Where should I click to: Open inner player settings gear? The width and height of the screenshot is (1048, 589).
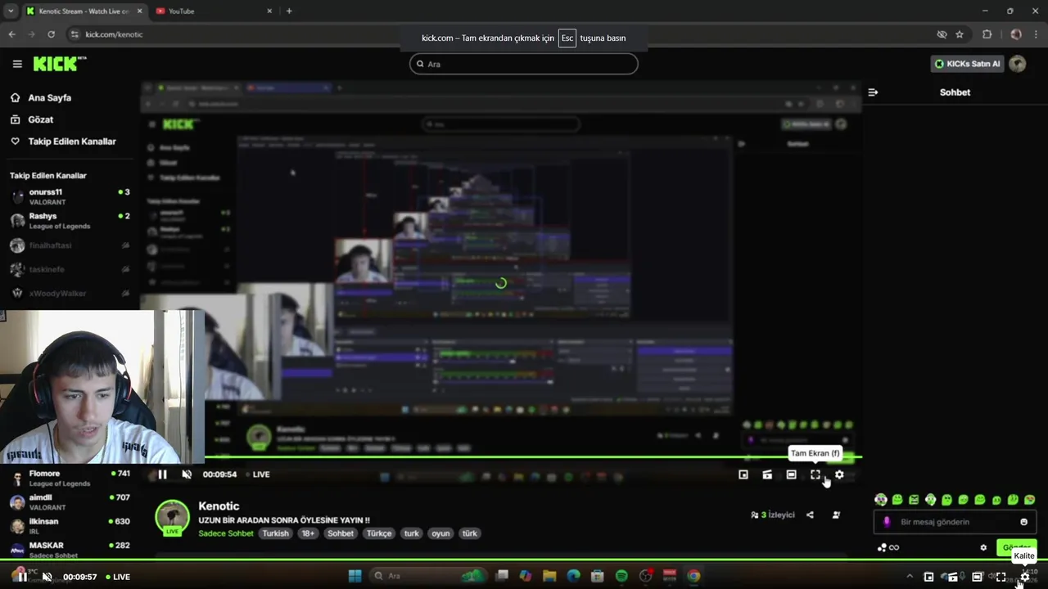(839, 474)
